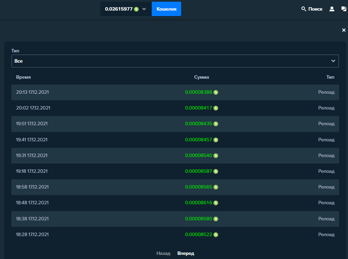Viewport: 348px width, 259px height.
Task: Click Релоад type in the 19:31 row
Action: tap(326, 155)
